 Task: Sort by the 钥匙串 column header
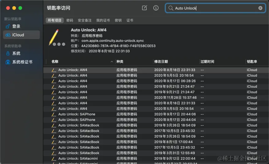(252, 62)
